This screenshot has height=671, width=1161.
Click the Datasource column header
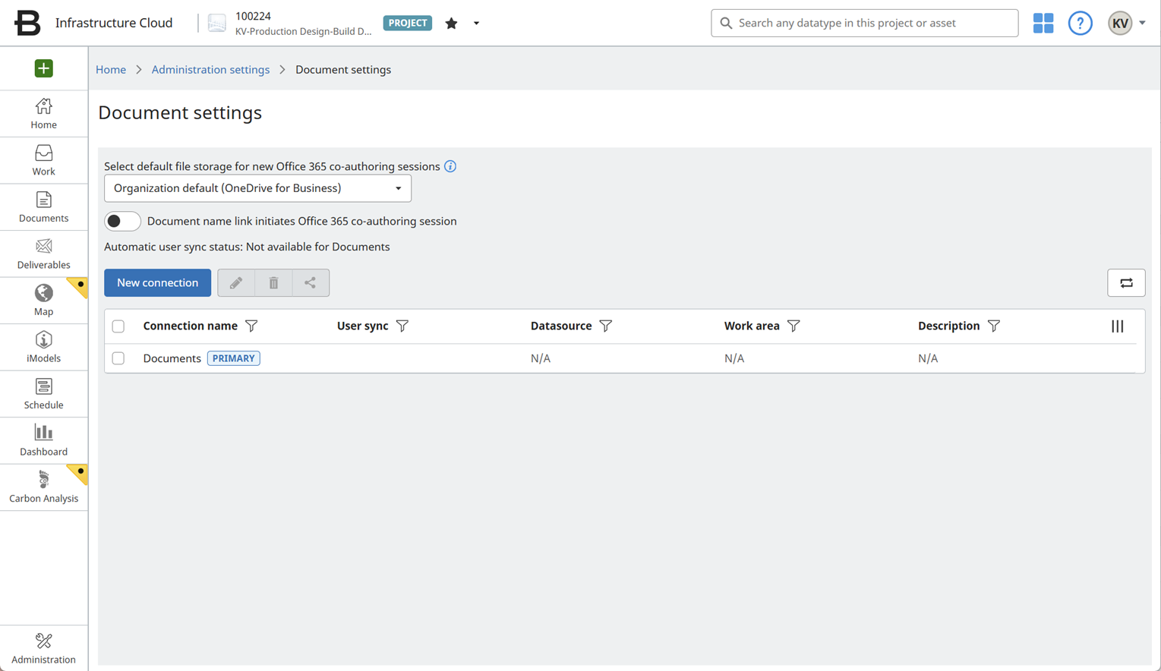(x=561, y=326)
